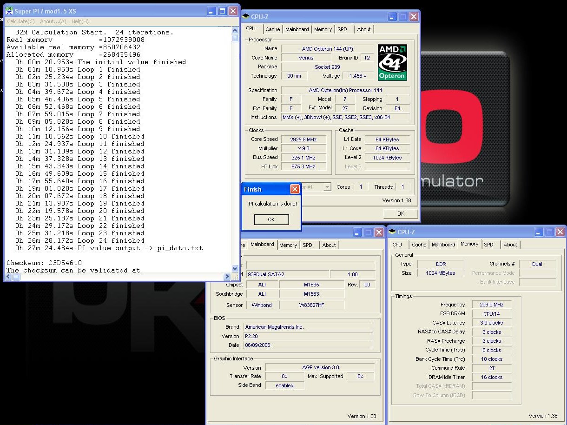Select About tab in Memory CPU-Z window
This screenshot has height=425, width=567.
pyautogui.click(x=510, y=245)
